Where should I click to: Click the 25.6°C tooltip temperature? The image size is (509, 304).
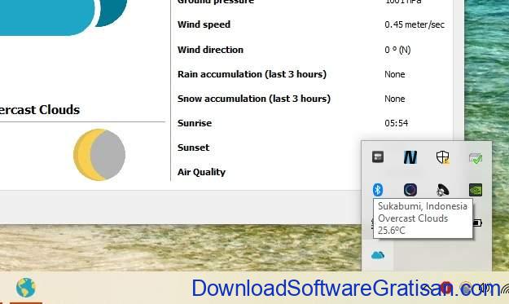391,231
